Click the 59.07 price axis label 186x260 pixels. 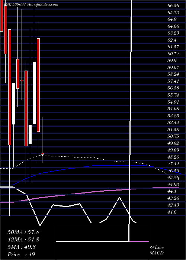(x=173, y=68)
